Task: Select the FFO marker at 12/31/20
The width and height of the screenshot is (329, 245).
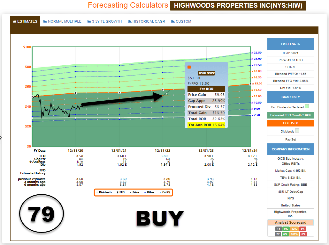Action: pyautogui.click(x=76, y=93)
